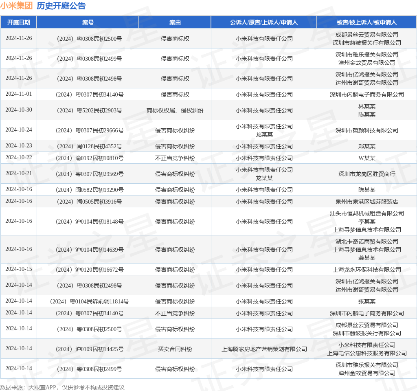The height and width of the screenshot is (391, 417).
Task: Click 侵害商标权 in the 2024-11-01 row
Action: [175, 94]
